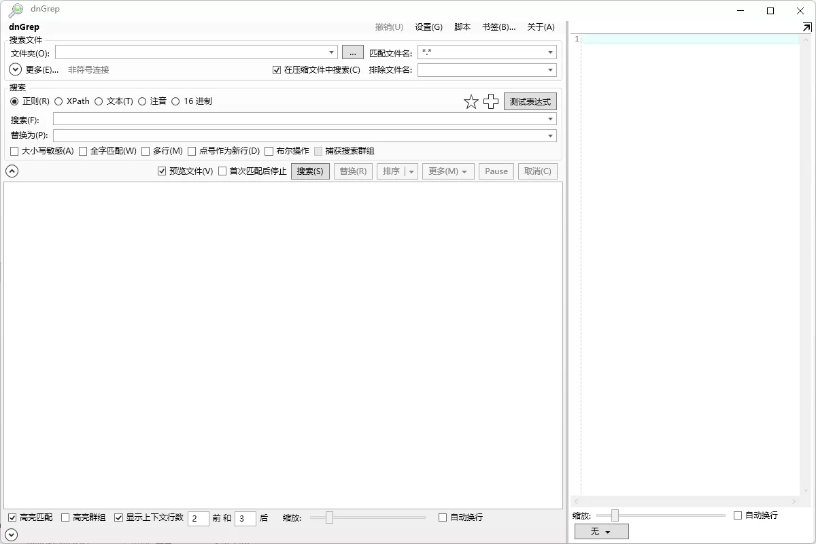This screenshot has width=816, height=544.
Task: Uncheck 在压缩文件中搜索(C)
Action: pyautogui.click(x=276, y=69)
